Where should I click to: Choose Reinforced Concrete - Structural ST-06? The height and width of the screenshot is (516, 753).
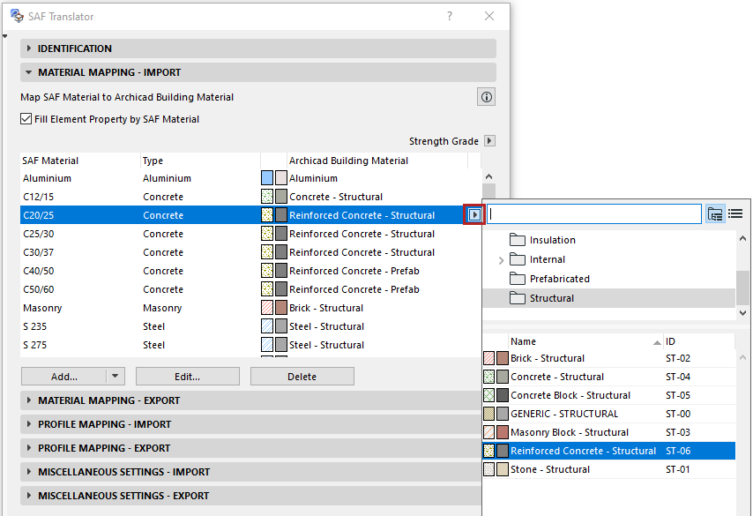tap(609, 451)
